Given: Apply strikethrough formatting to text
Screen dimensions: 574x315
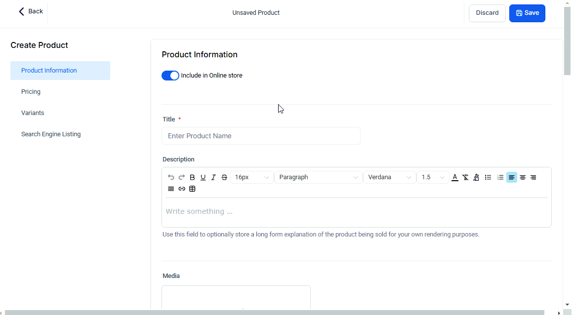Looking at the screenshot, I should click(224, 177).
